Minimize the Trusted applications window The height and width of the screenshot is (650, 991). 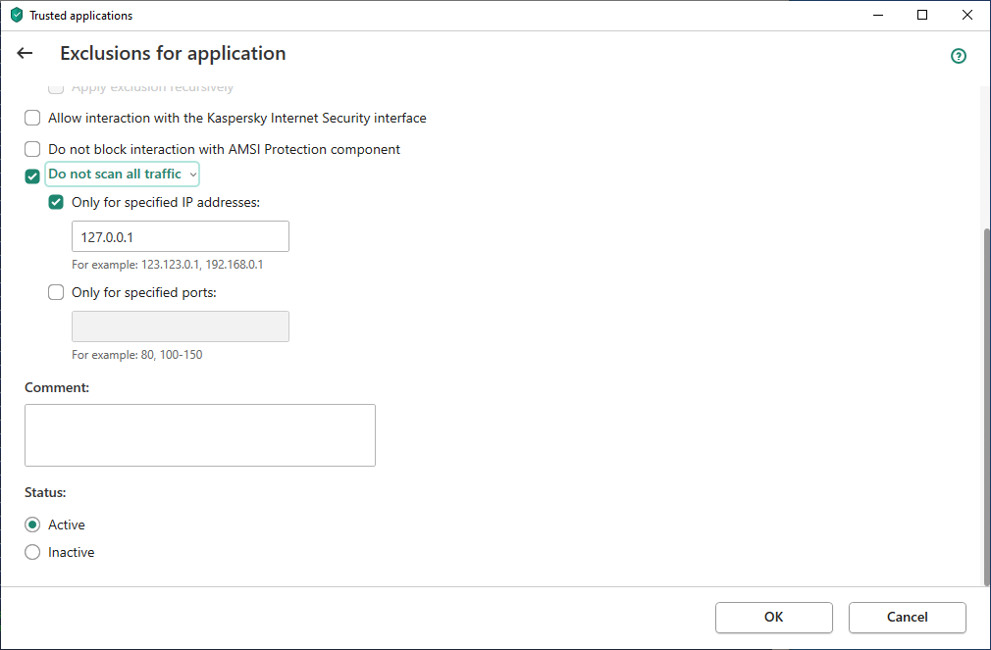coord(878,15)
